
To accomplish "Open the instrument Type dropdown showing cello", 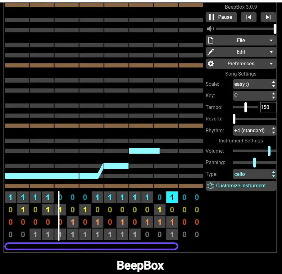I will coord(254,174).
